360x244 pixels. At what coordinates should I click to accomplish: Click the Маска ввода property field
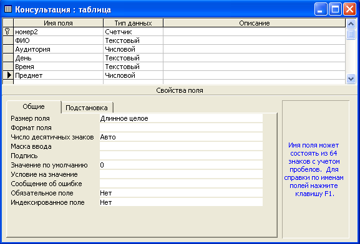[181, 146]
